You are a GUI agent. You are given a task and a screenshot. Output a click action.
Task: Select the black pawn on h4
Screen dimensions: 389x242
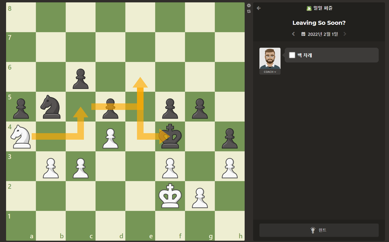230,138
